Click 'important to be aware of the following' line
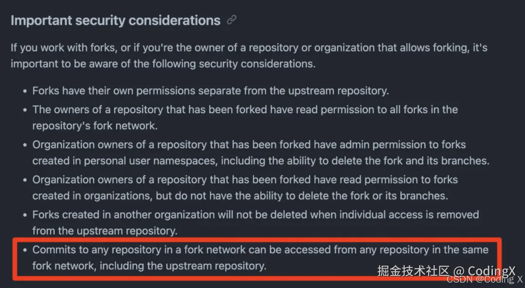The height and width of the screenshot is (288, 525). click(163, 64)
